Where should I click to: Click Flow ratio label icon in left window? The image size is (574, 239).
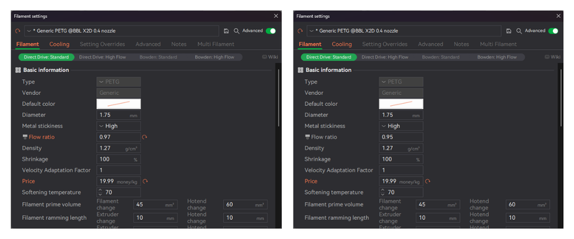tap(24, 137)
